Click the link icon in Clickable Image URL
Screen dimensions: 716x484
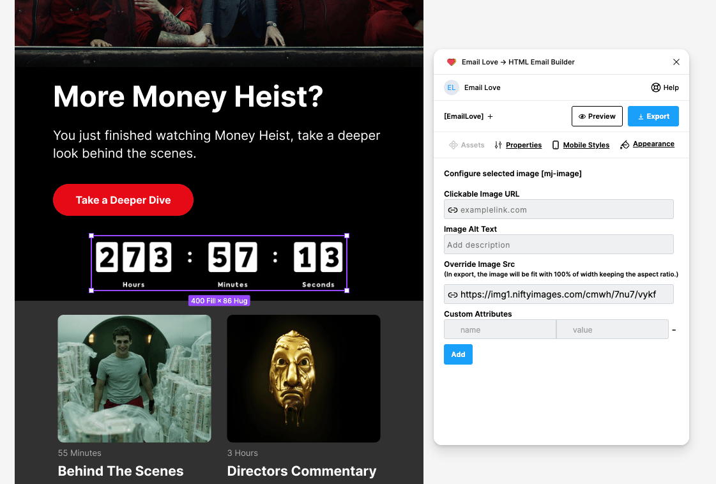(452, 210)
